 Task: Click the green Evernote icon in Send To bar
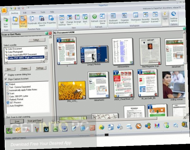[x=9, y=130]
